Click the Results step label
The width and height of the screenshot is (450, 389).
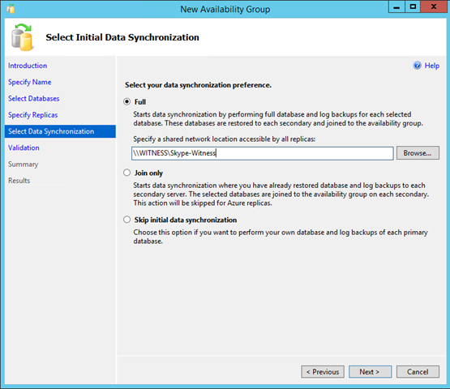coord(19,181)
